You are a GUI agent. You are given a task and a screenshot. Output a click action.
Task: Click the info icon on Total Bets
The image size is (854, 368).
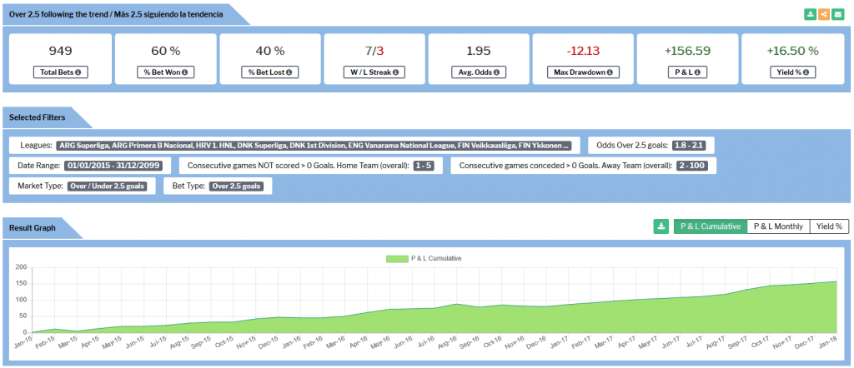pyautogui.click(x=78, y=73)
